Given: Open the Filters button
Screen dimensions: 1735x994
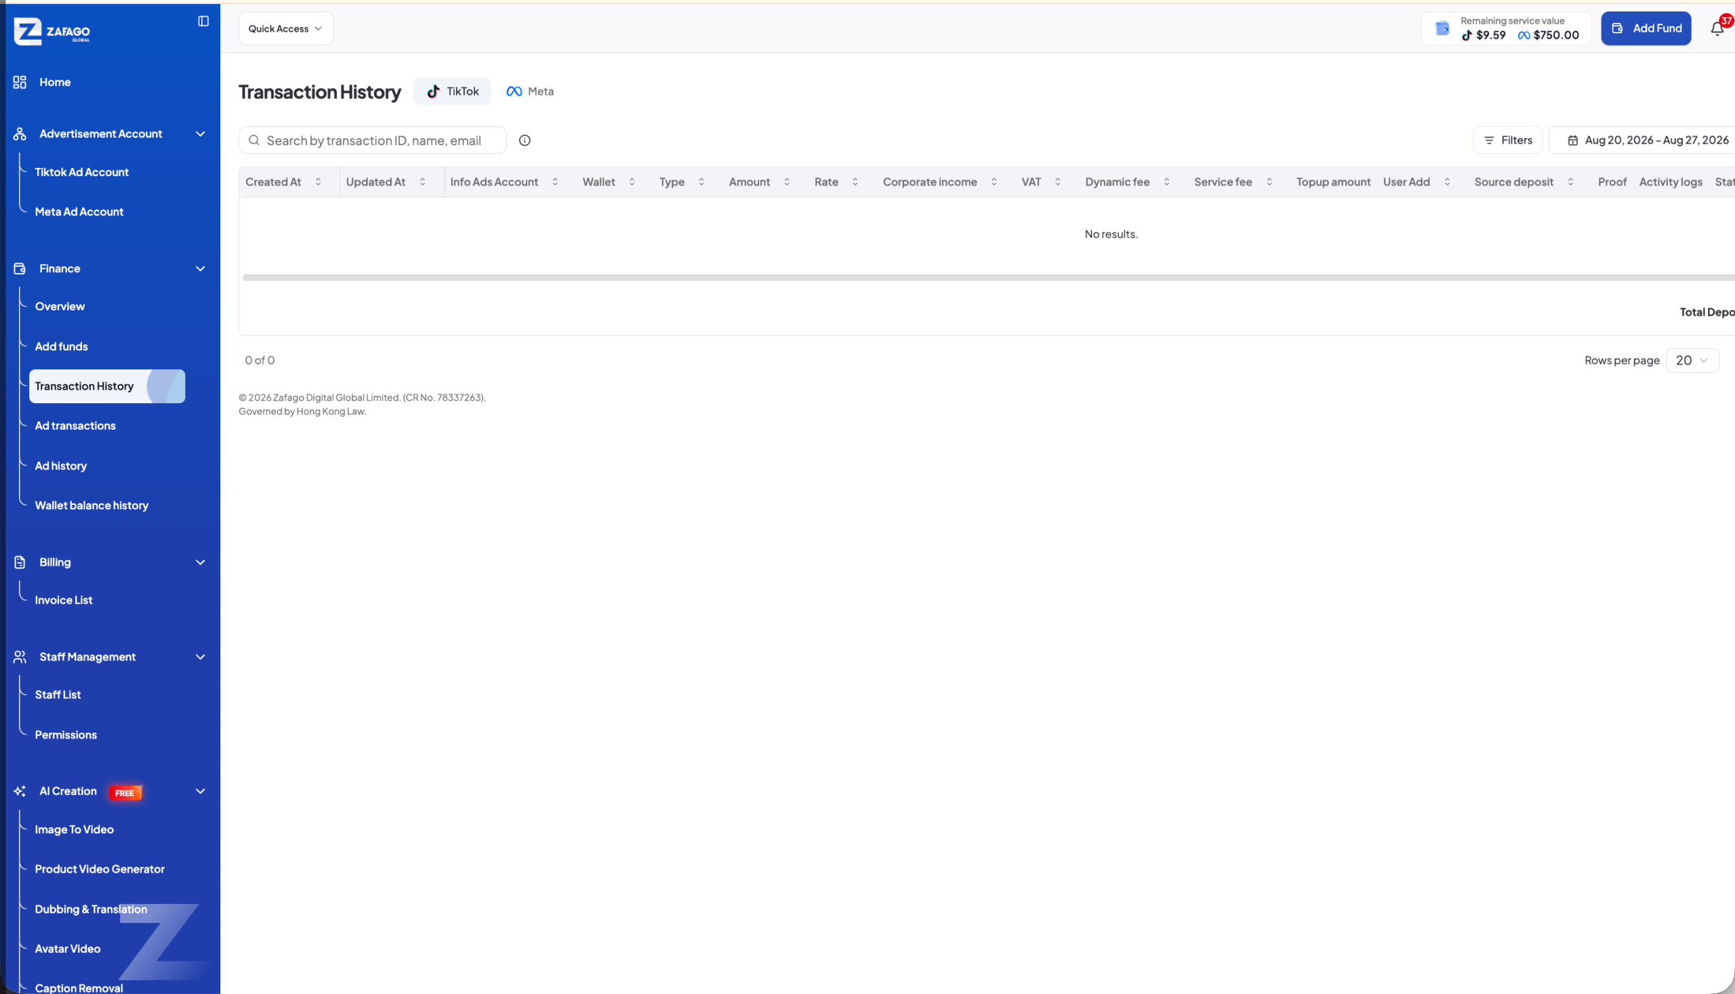Looking at the screenshot, I should [x=1507, y=140].
